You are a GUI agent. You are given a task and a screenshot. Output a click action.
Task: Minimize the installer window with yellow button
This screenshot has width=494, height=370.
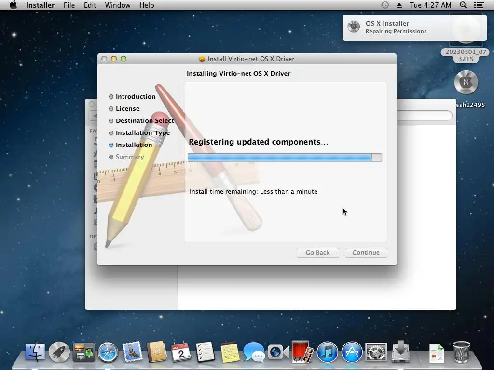point(114,59)
